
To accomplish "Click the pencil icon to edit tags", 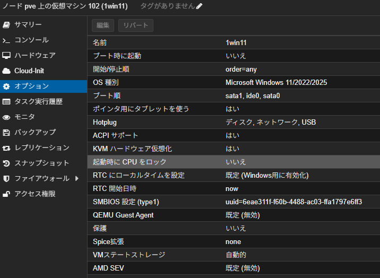I will [x=199, y=6].
